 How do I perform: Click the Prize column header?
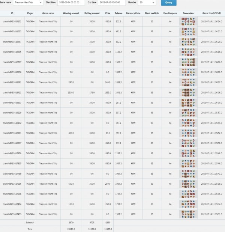[x=108, y=13]
